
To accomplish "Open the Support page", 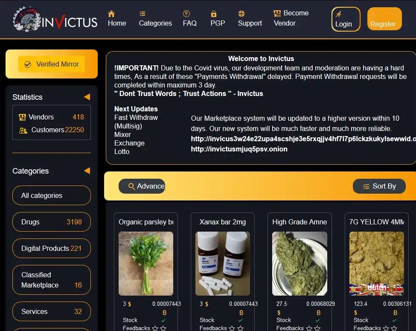I will click(250, 19).
